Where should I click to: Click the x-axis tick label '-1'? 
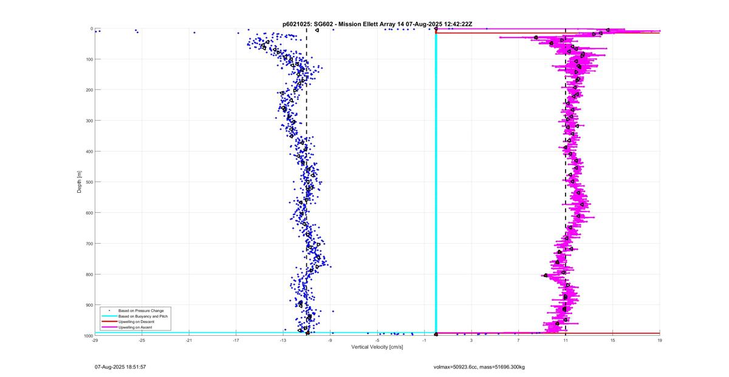click(x=424, y=341)
